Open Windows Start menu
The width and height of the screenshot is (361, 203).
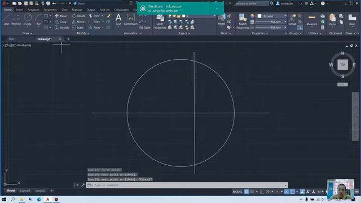click(x=4, y=199)
